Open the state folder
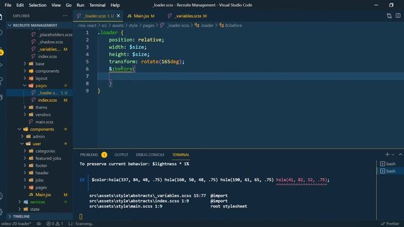 pos(35,209)
